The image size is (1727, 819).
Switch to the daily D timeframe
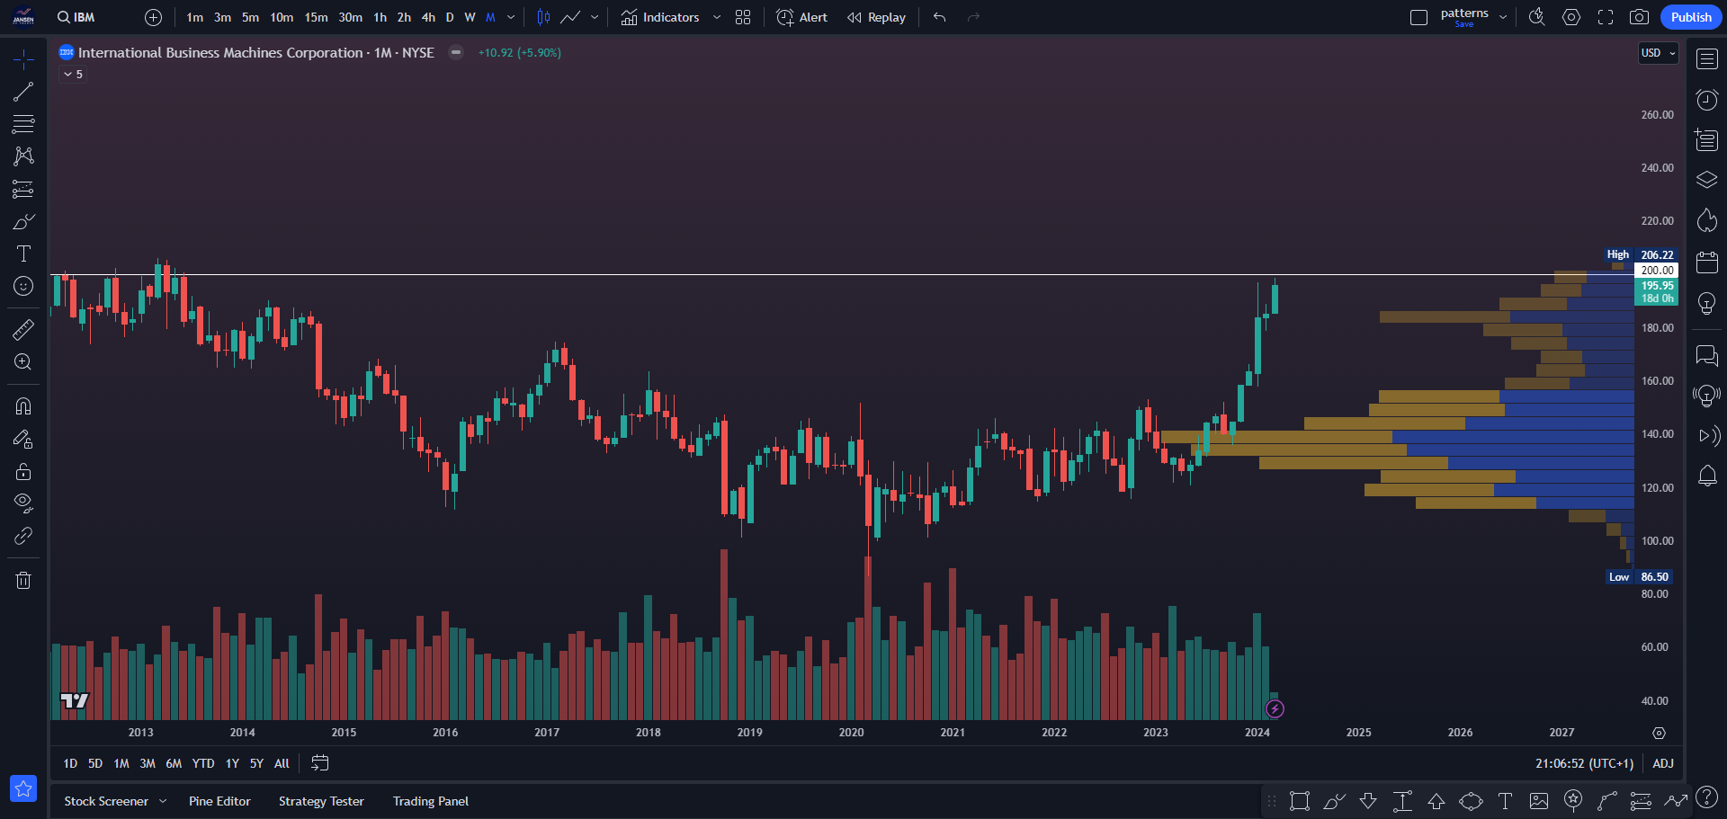[450, 17]
